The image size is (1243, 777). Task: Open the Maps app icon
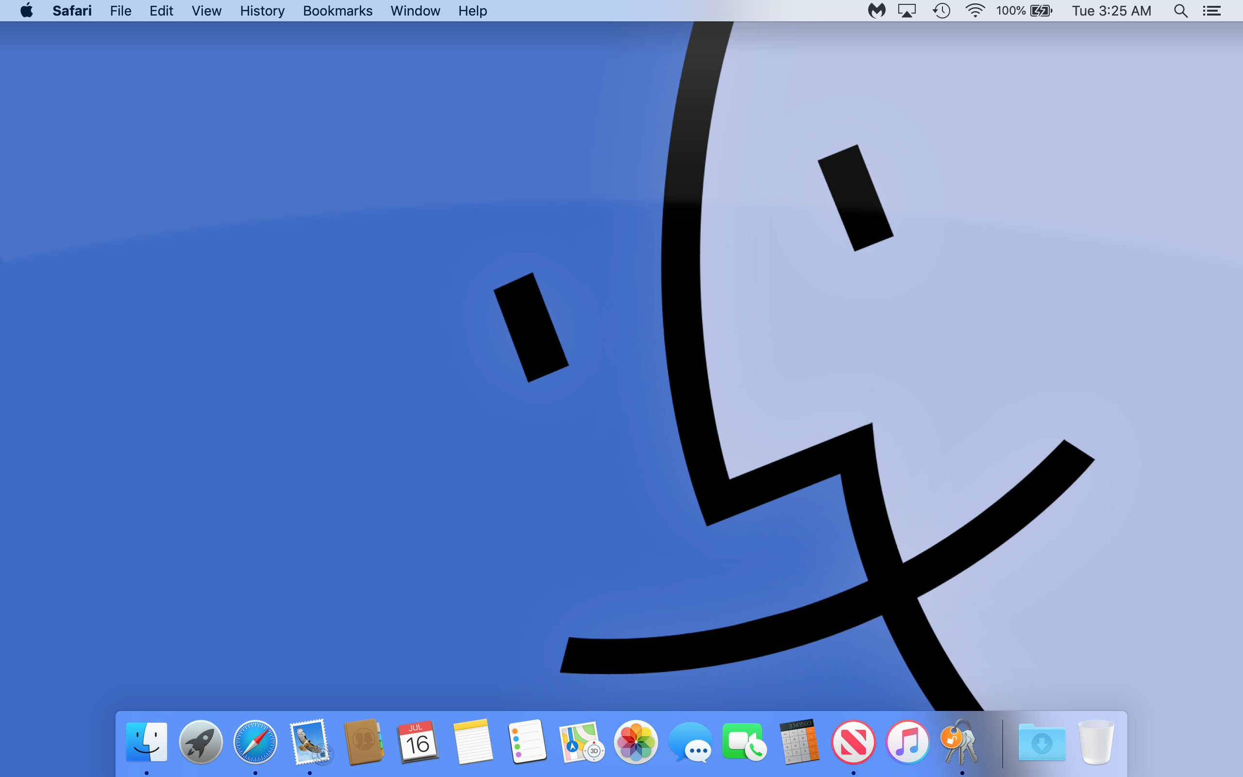click(x=581, y=742)
